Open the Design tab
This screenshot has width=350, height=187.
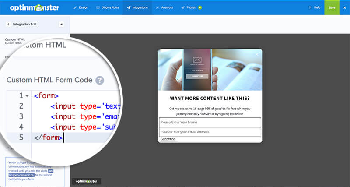pos(80,7)
